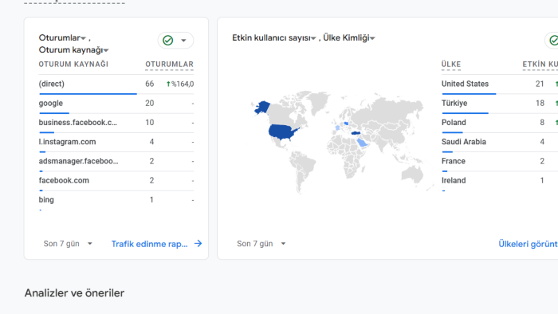Viewport: 558px width, 314px height.
Task: Click the ETKİN KU… column header
Action: [x=540, y=65]
